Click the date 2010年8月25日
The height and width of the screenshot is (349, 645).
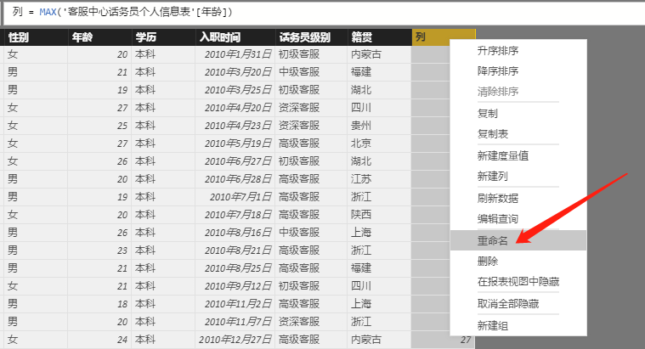pos(238,268)
